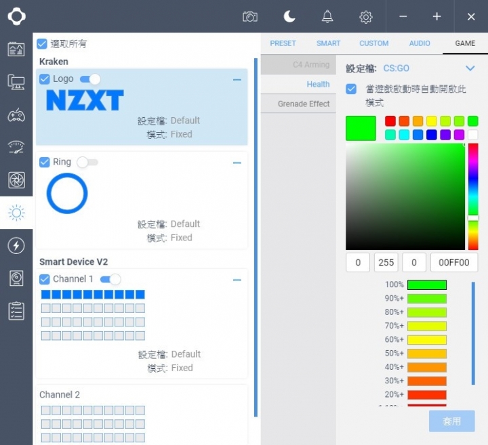The height and width of the screenshot is (445, 488).
Task: Click the 套用 apply button
Action: click(452, 421)
